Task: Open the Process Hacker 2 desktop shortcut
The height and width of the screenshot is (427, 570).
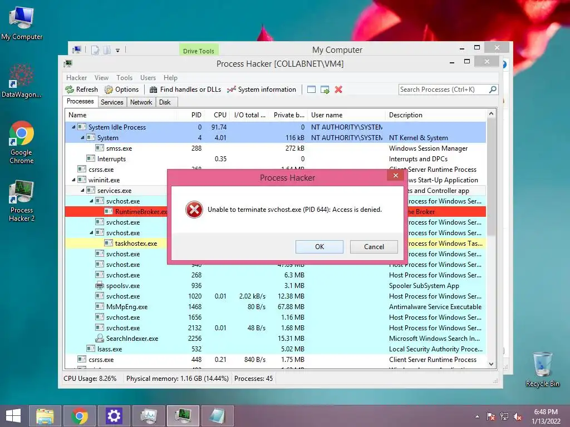Action: click(x=22, y=200)
